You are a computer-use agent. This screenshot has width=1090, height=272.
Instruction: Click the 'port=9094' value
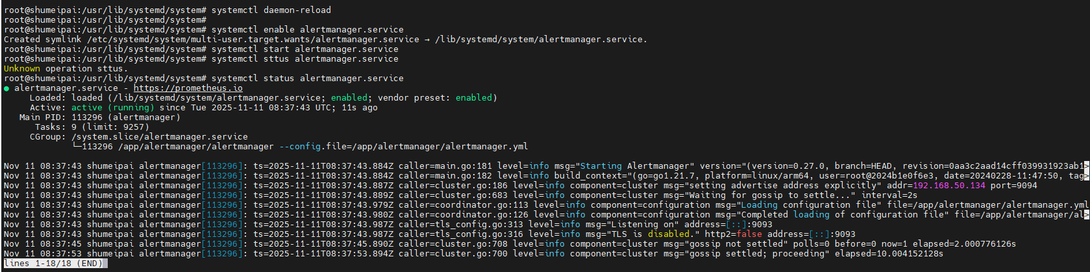[x=1014, y=186]
